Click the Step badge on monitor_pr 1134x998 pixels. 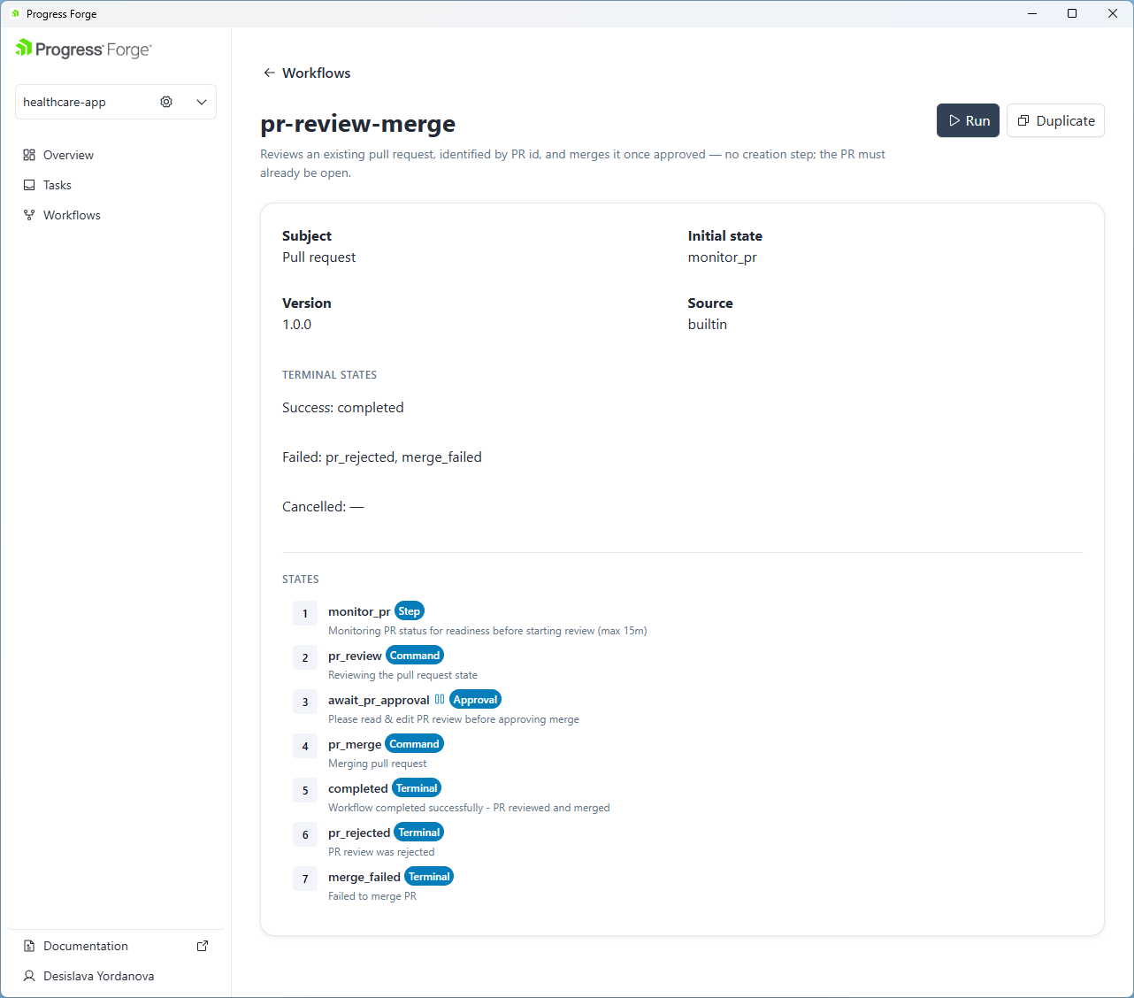click(409, 610)
